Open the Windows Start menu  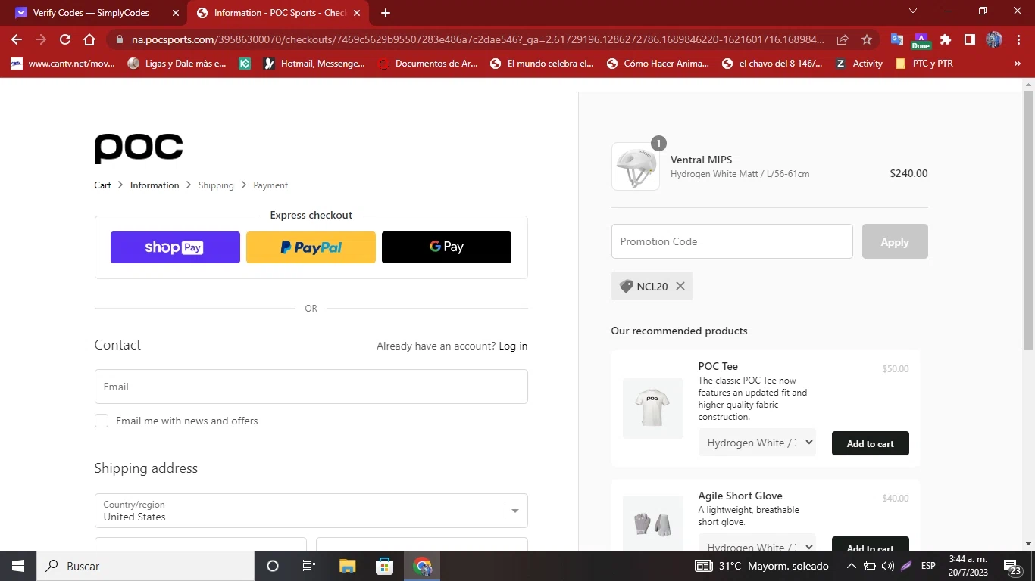(18, 566)
